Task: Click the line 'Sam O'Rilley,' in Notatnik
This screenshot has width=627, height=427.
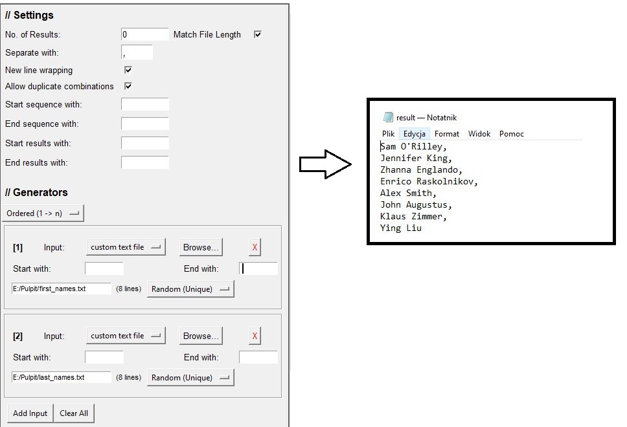Action: coord(413,147)
